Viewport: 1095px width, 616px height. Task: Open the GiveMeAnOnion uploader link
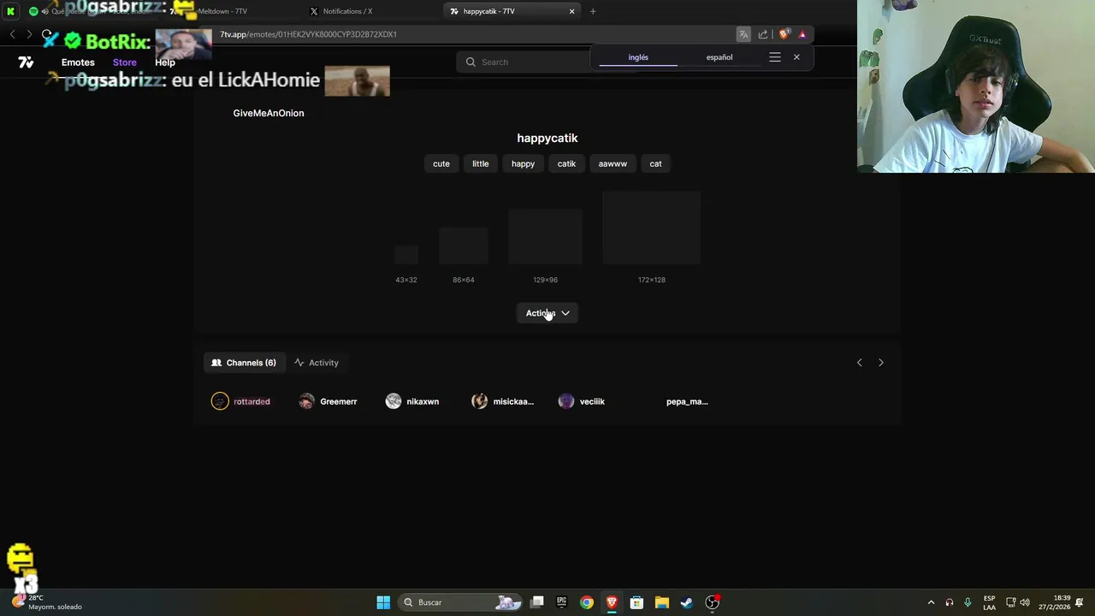click(x=269, y=113)
